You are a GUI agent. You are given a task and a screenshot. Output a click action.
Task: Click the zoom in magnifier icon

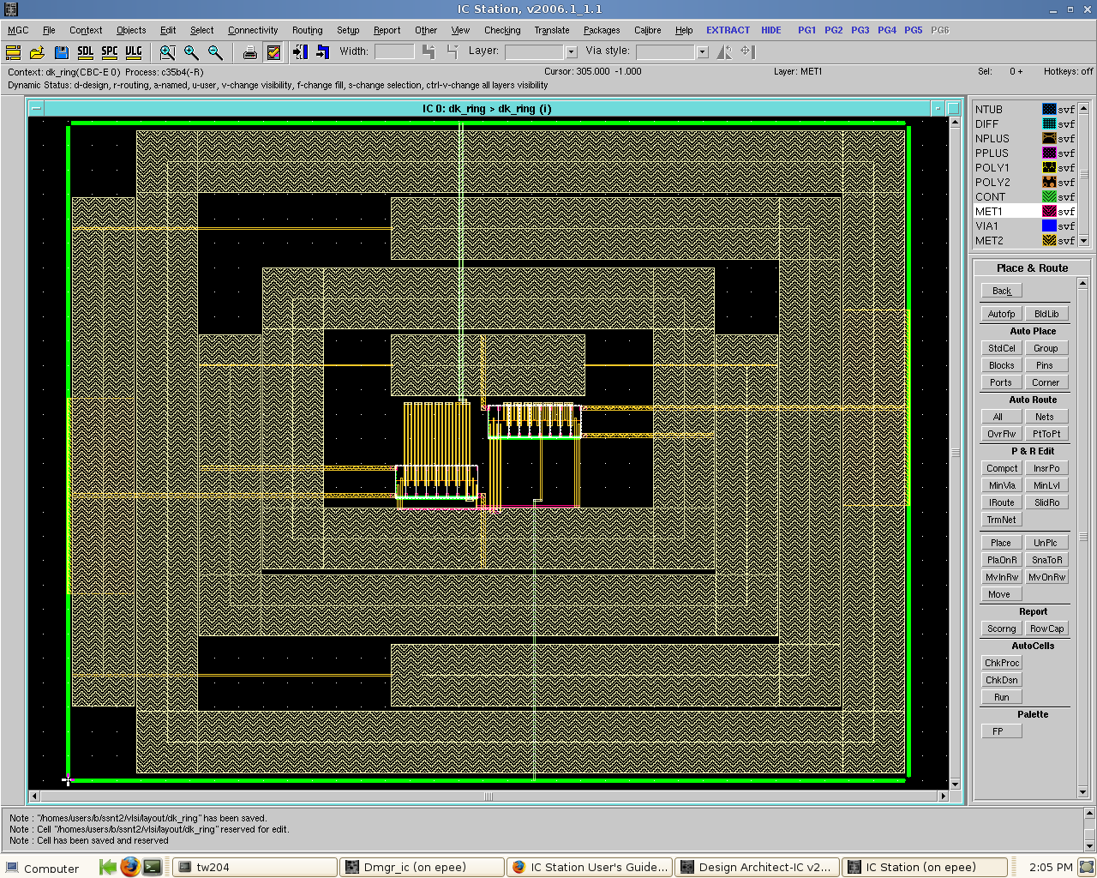click(x=191, y=52)
